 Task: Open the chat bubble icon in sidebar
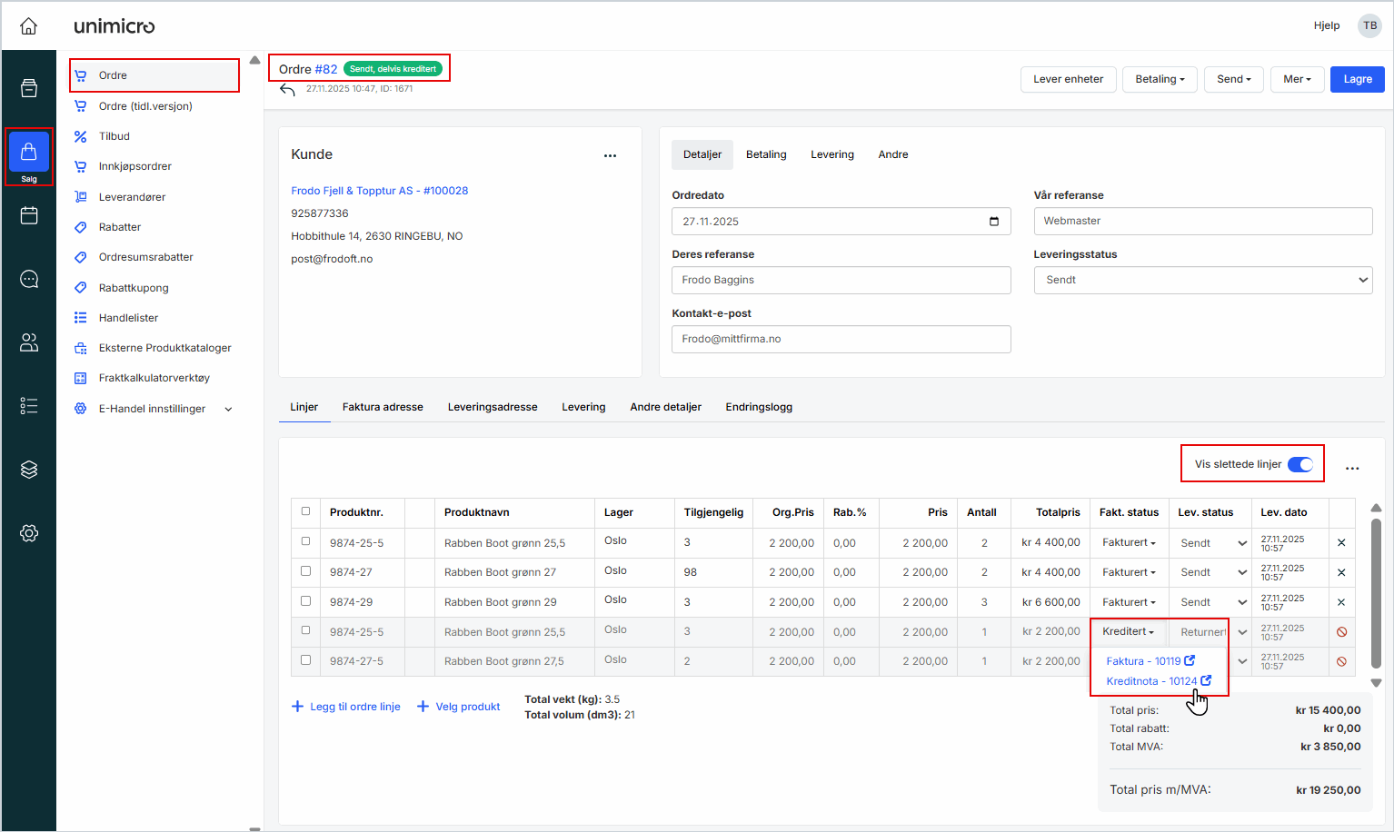[29, 279]
